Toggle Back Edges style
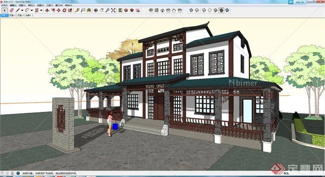The height and width of the screenshot is (177, 325). pos(197,10)
